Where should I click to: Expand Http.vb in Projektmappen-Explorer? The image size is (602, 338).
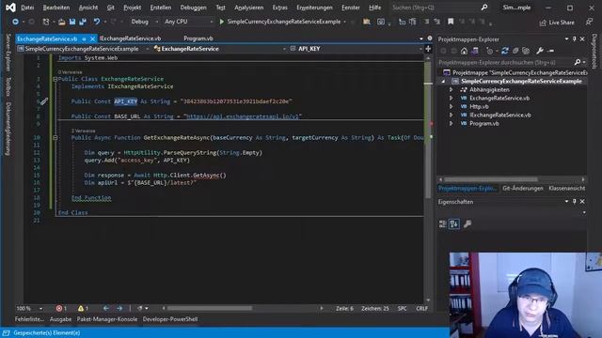pos(451,106)
